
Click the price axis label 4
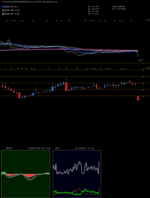click(143, 83)
